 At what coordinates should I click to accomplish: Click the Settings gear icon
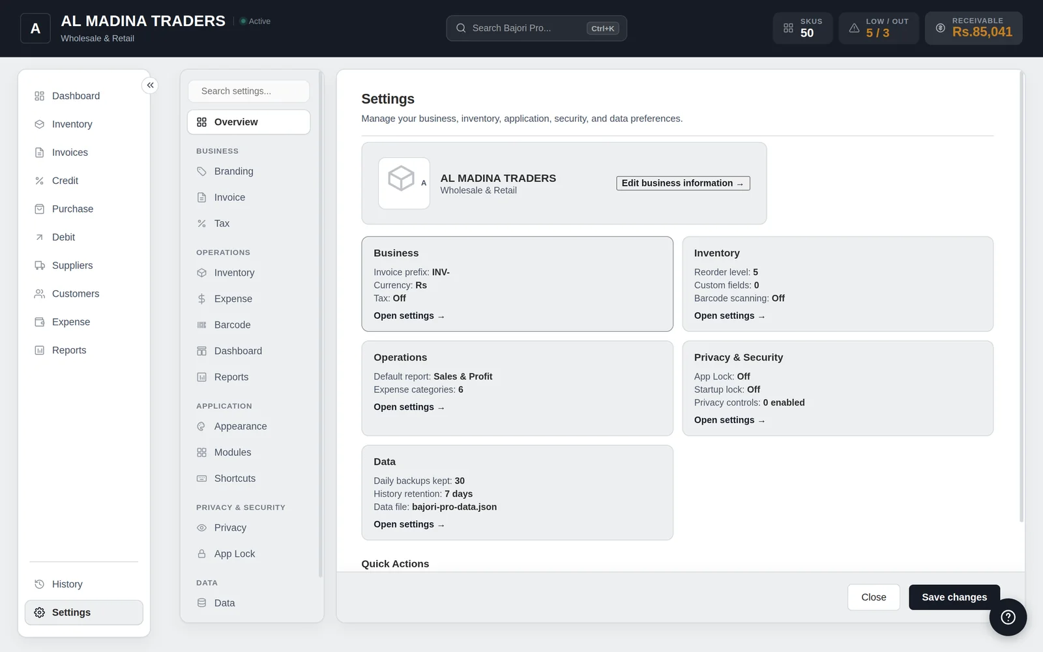(39, 612)
